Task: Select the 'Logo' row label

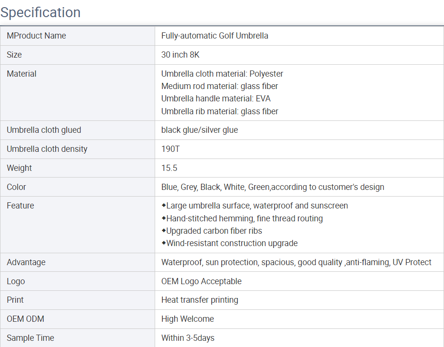Action: (x=16, y=281)
